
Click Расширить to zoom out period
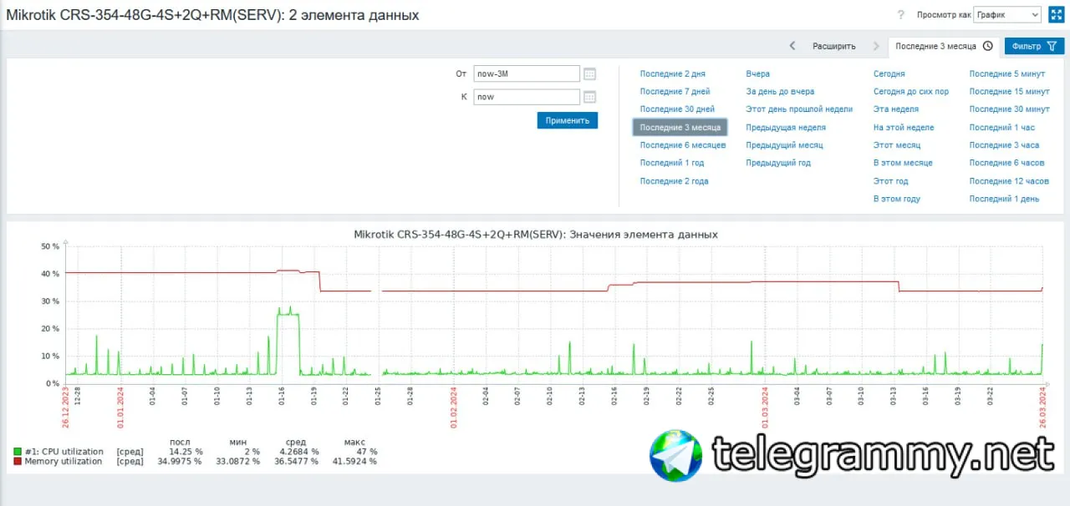click(834, 46)
